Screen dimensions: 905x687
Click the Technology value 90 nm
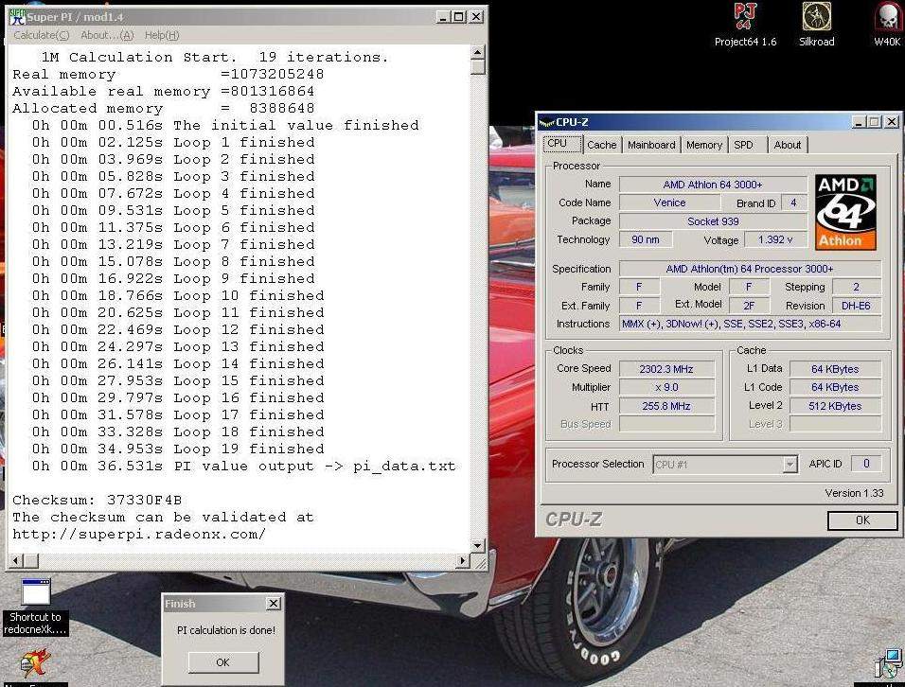(646, 239)
